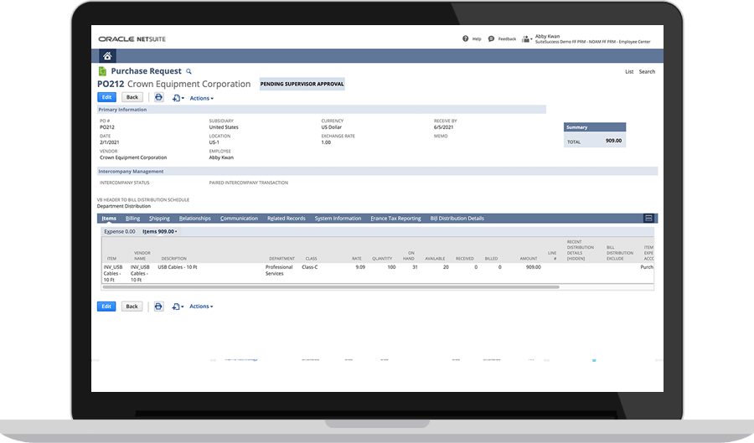Click the Receive By date 6/5/2021

coord(443,127)
